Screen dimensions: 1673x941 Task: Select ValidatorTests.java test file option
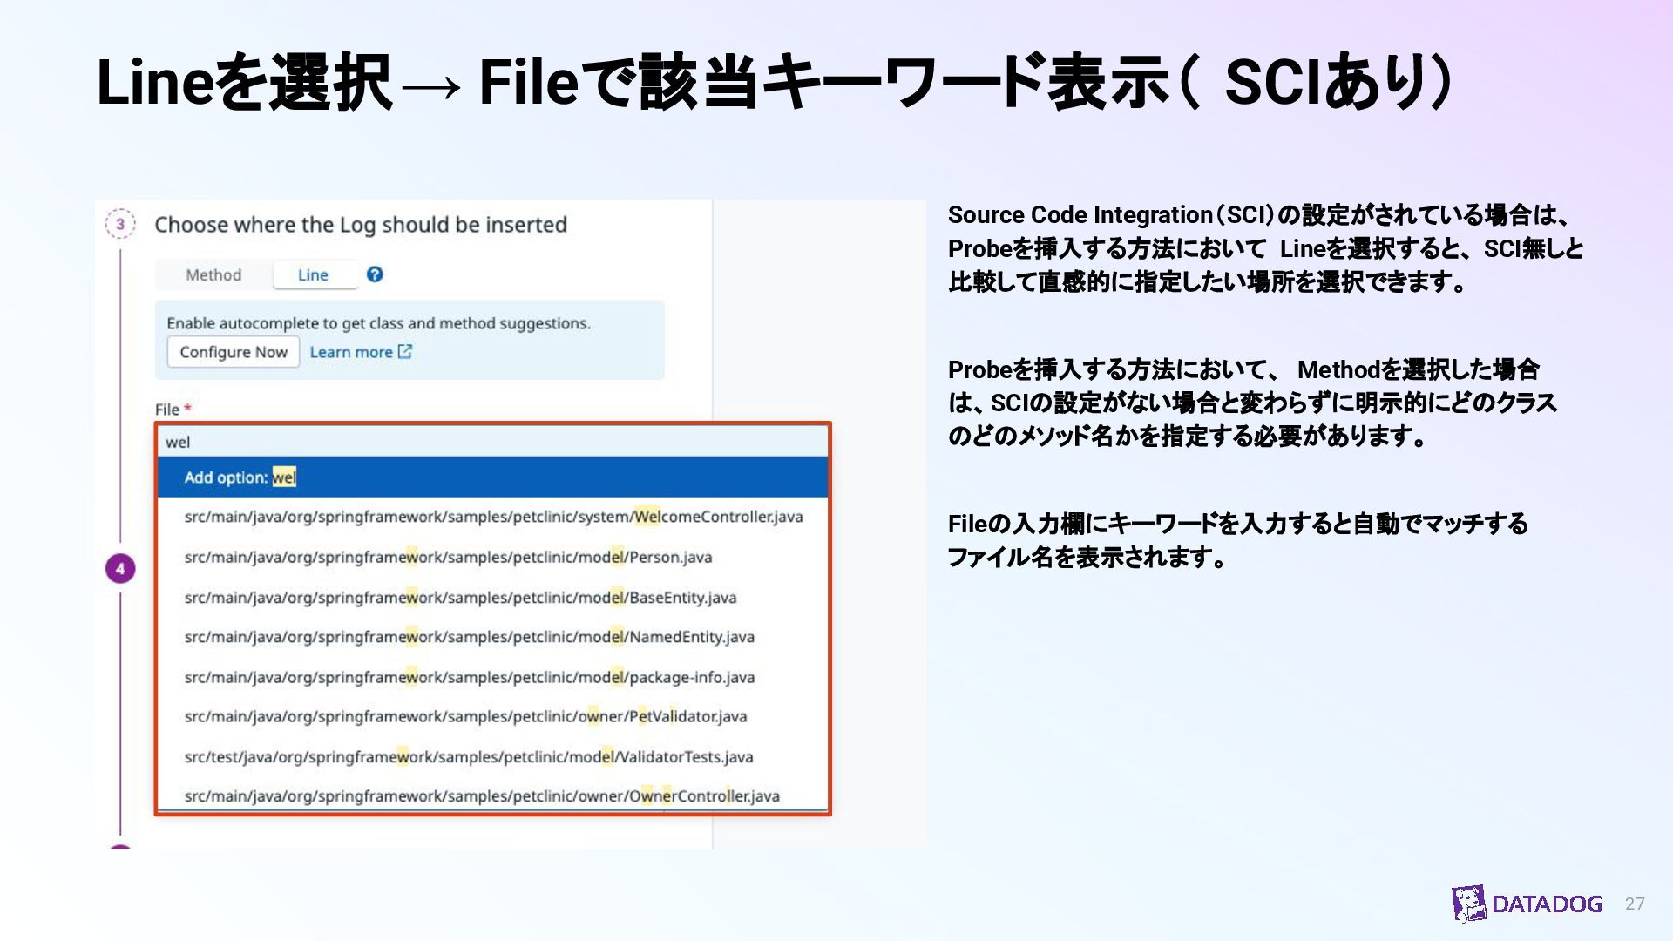[x=468, y=756]
